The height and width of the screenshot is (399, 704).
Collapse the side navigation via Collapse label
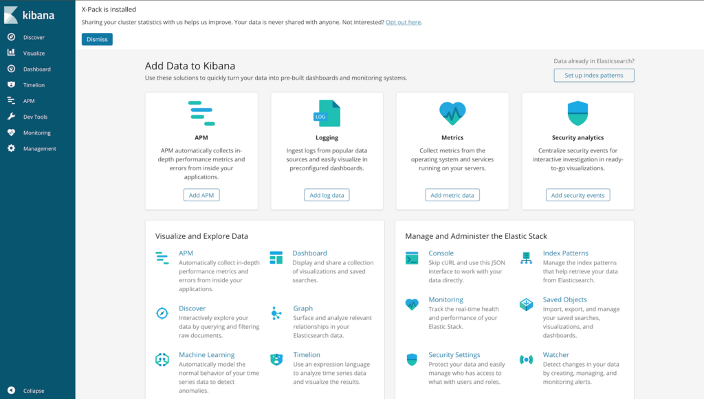click(x=34, y=391)
